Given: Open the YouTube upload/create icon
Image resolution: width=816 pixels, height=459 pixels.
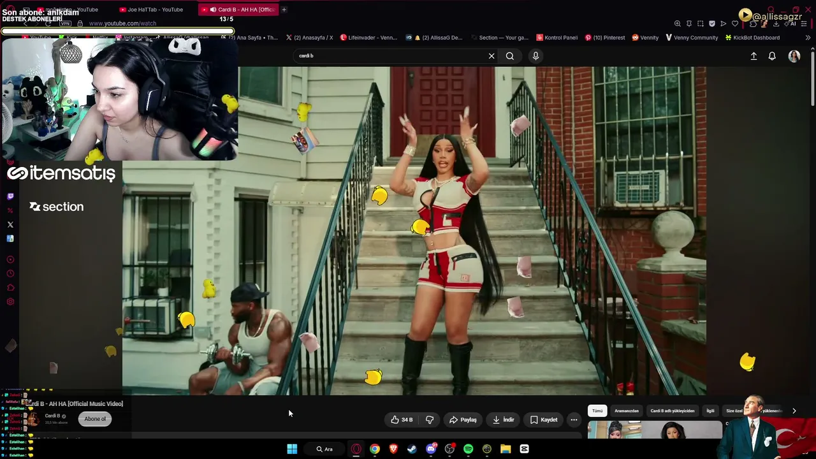Looking at the screenshot, I should coord(754,56).
